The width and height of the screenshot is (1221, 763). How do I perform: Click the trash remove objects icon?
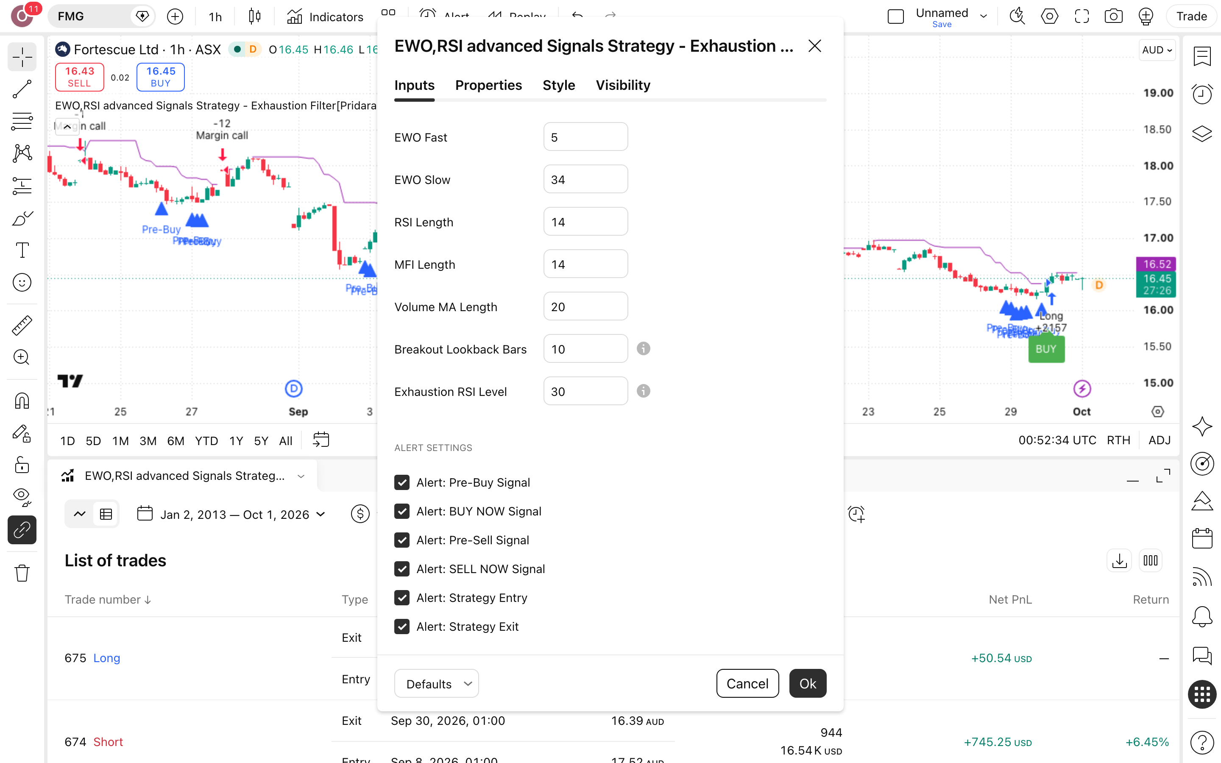[22, 573]
